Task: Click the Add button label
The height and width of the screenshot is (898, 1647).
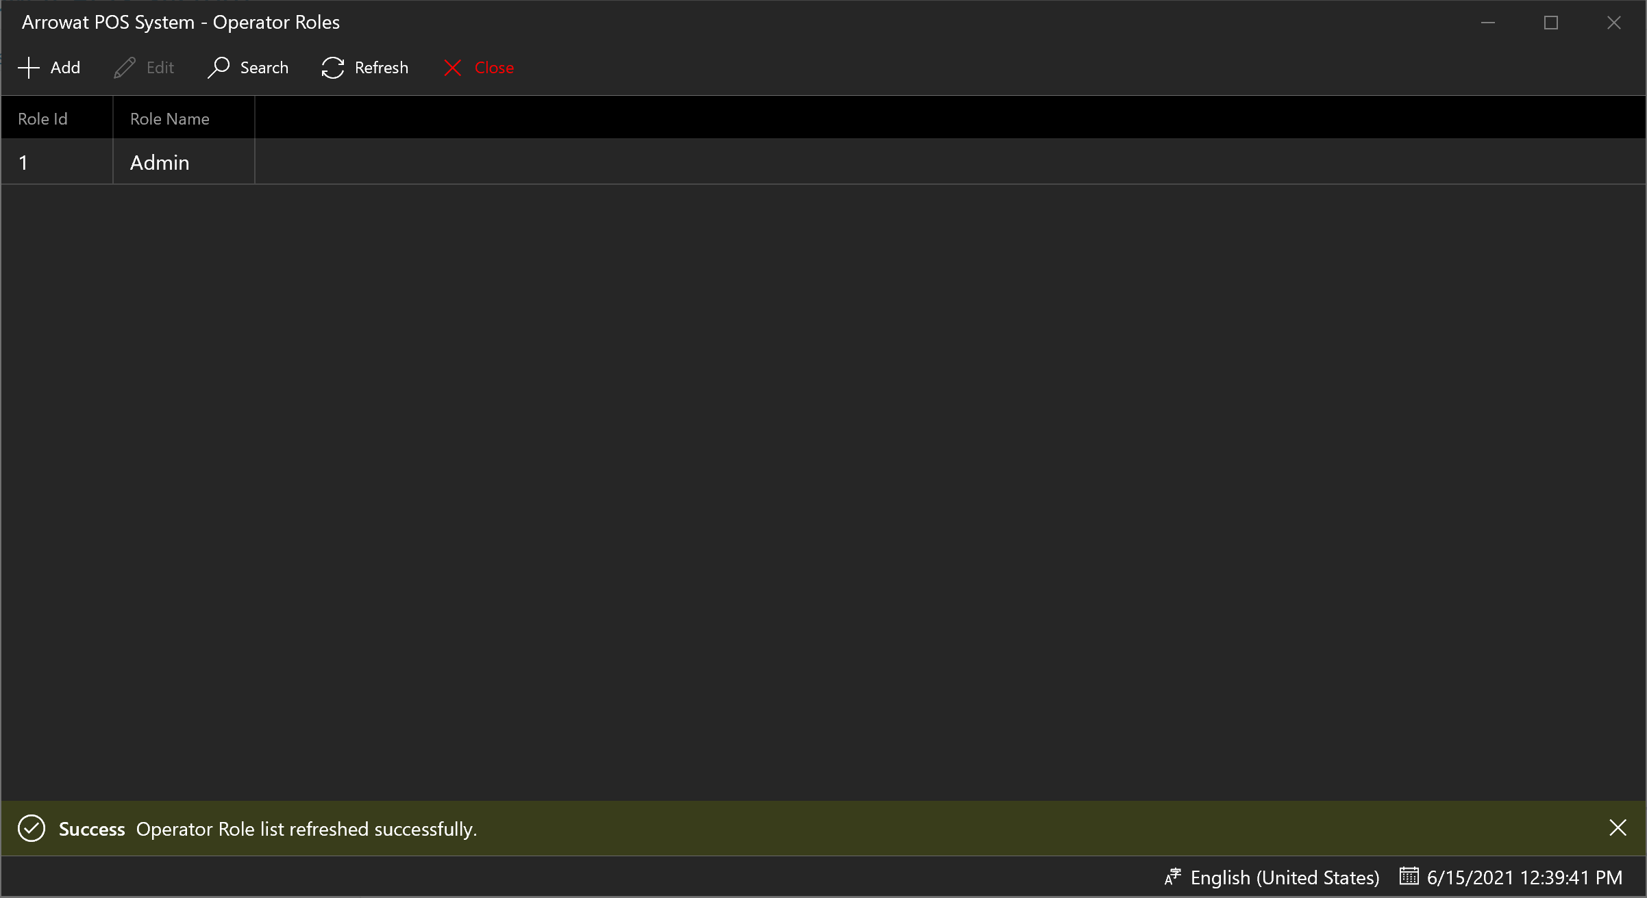Action: click(65, 68)
